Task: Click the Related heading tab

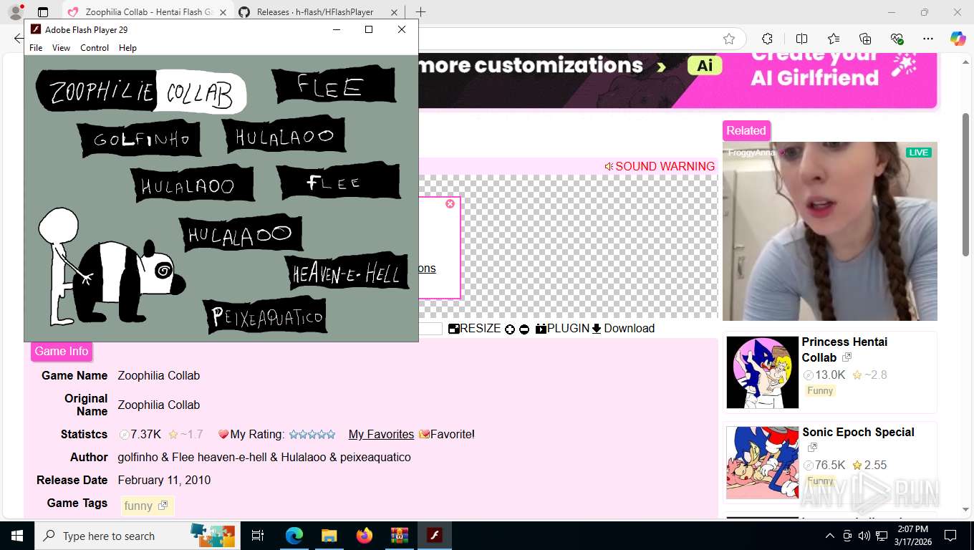Action: click(x=746, y=131)
